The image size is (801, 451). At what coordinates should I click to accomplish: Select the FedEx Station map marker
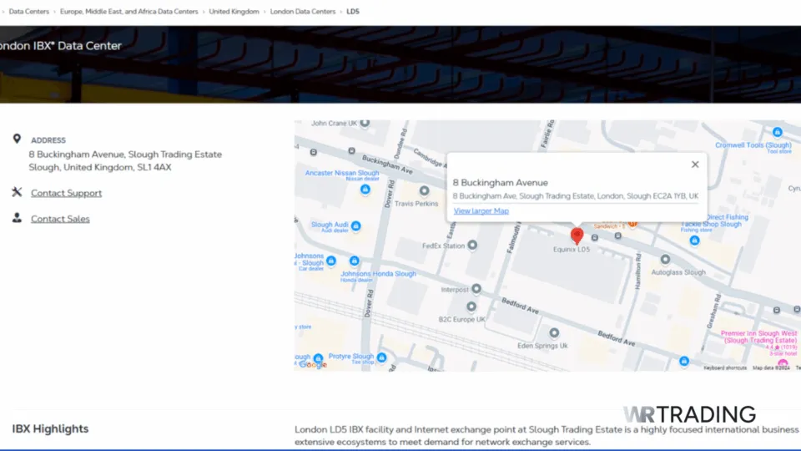472,245
